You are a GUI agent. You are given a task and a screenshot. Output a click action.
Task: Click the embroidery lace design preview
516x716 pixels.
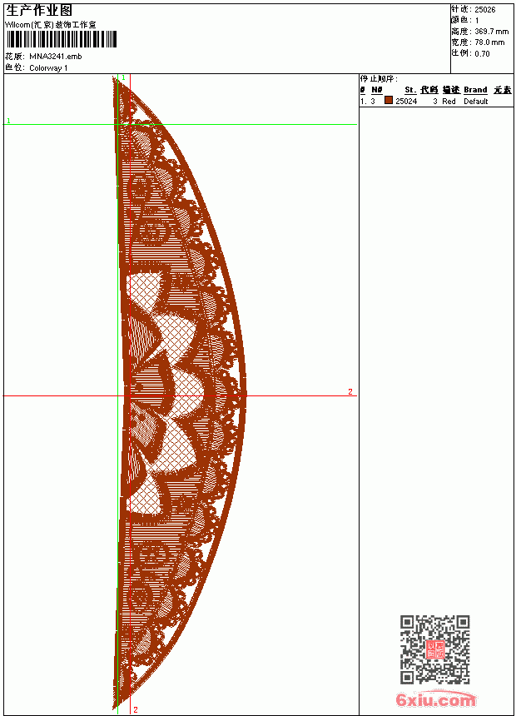pos(179,393)
